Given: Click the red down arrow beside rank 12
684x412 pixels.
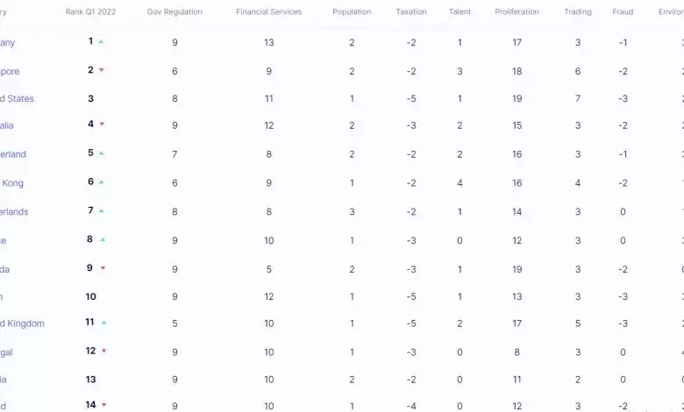Looking at the screenshot, I should 104,351.
